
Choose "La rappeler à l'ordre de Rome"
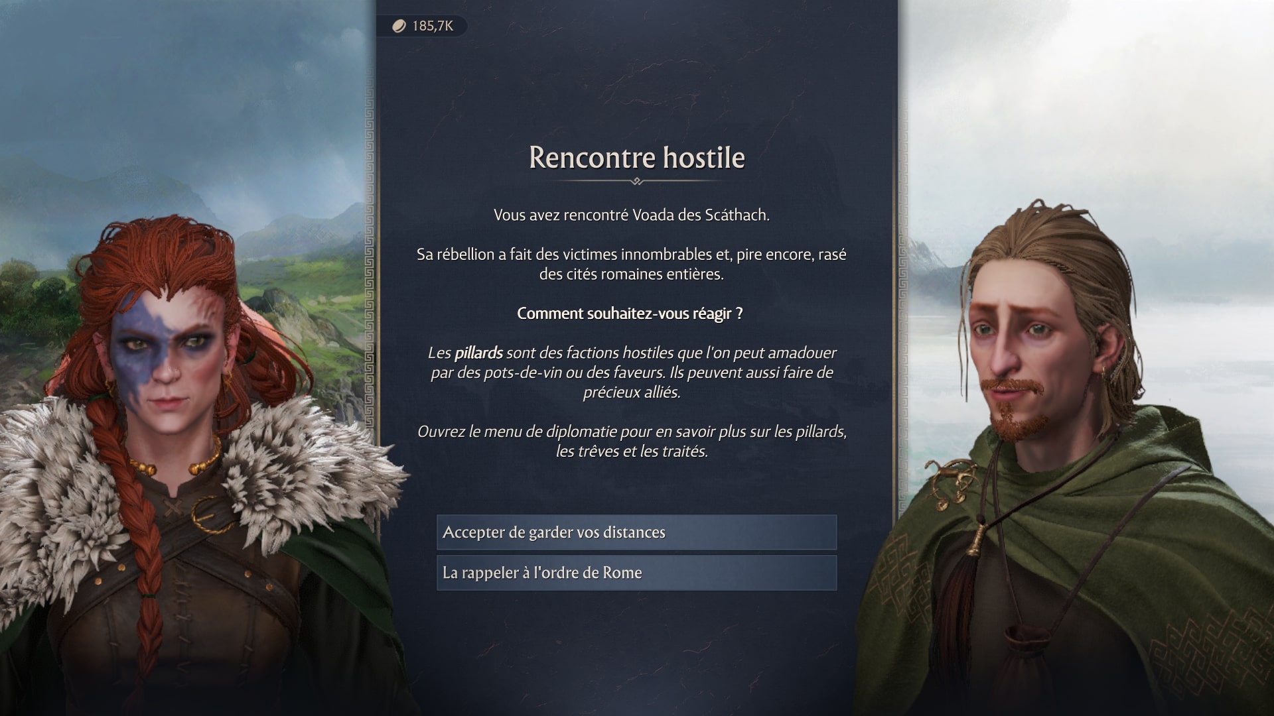coord(636,573)
